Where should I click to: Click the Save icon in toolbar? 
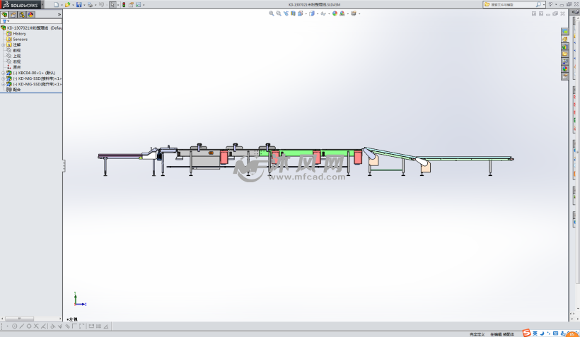point(79,4)
